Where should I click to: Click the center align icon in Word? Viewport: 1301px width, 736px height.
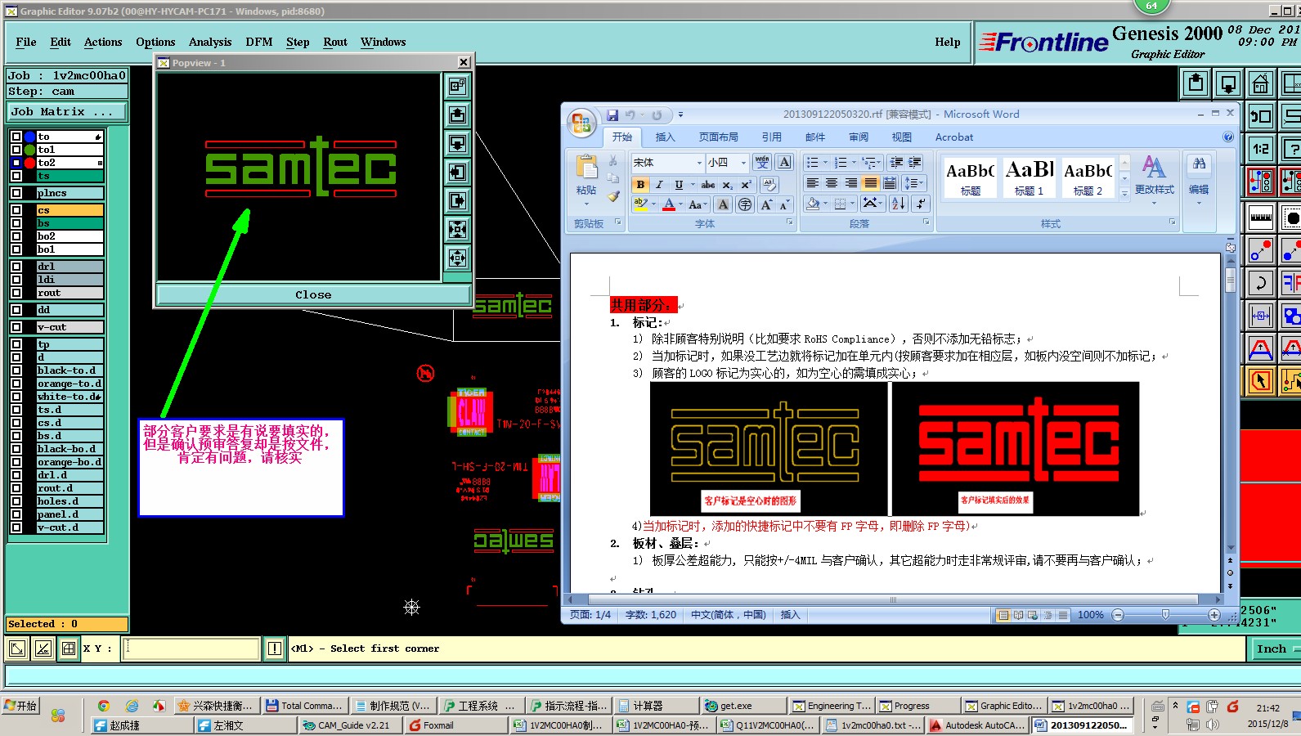tap(832, 183)
